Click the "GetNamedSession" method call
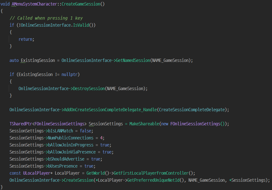The height and width of the screenshot is (190, 272). pyautogui.click(x=133, y=60)
